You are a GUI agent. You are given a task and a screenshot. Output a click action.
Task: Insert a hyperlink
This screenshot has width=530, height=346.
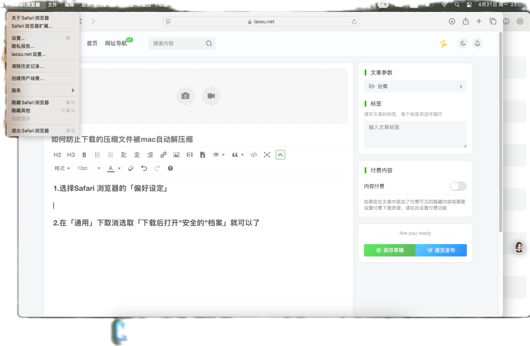coord(163,155)
